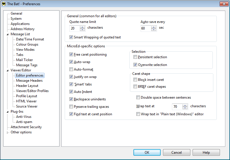The width and height of the screenshot is (230, 160).
Task: Collapse the Plug-Ins tree node
Action: tap(8, 112)
